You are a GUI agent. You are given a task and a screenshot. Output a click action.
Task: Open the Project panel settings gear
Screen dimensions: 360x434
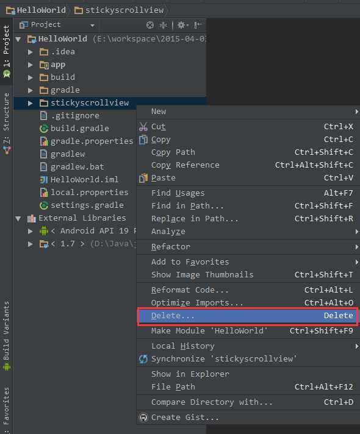(x=182, y=25)
